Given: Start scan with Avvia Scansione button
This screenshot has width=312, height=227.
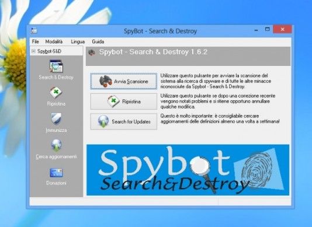Looking at the screenshot, I should pyautogui.click(x=123, y=81).
